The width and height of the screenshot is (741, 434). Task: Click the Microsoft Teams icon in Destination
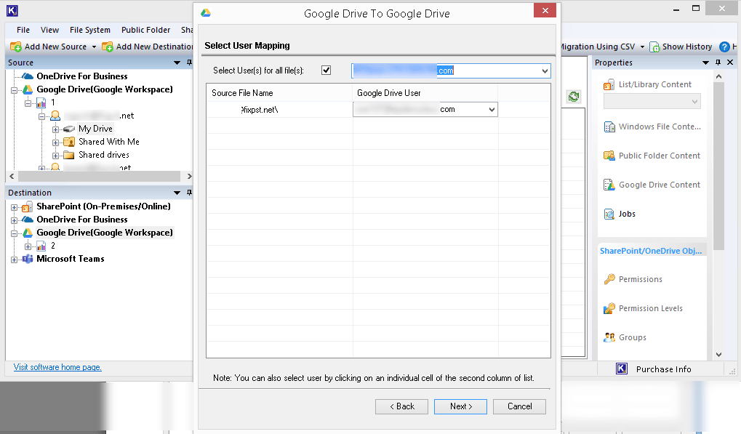[x=28, y=259]
